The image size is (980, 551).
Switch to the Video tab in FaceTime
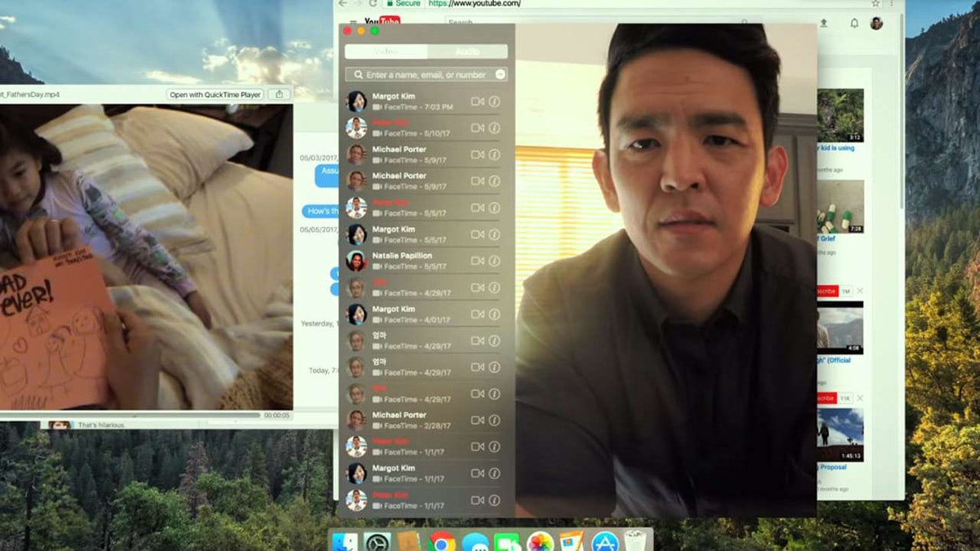[x=385, y=51]
